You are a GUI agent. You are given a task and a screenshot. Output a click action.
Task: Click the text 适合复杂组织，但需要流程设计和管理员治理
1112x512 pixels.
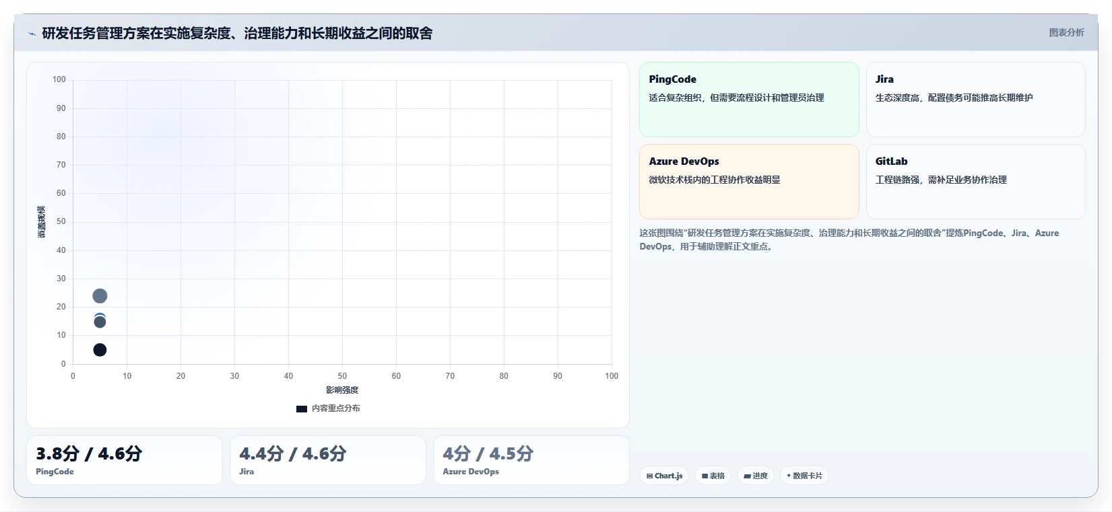coord(736,98)
